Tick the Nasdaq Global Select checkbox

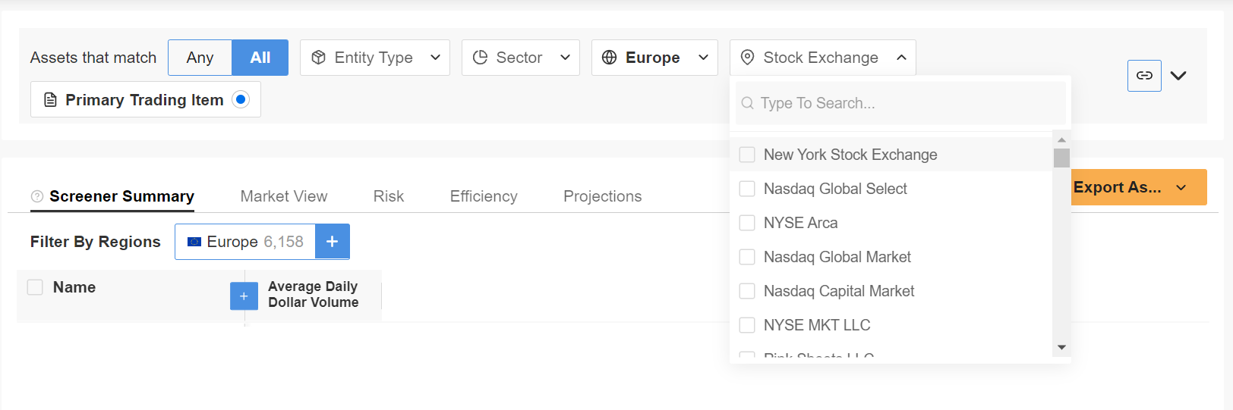(x=747, y=189)
